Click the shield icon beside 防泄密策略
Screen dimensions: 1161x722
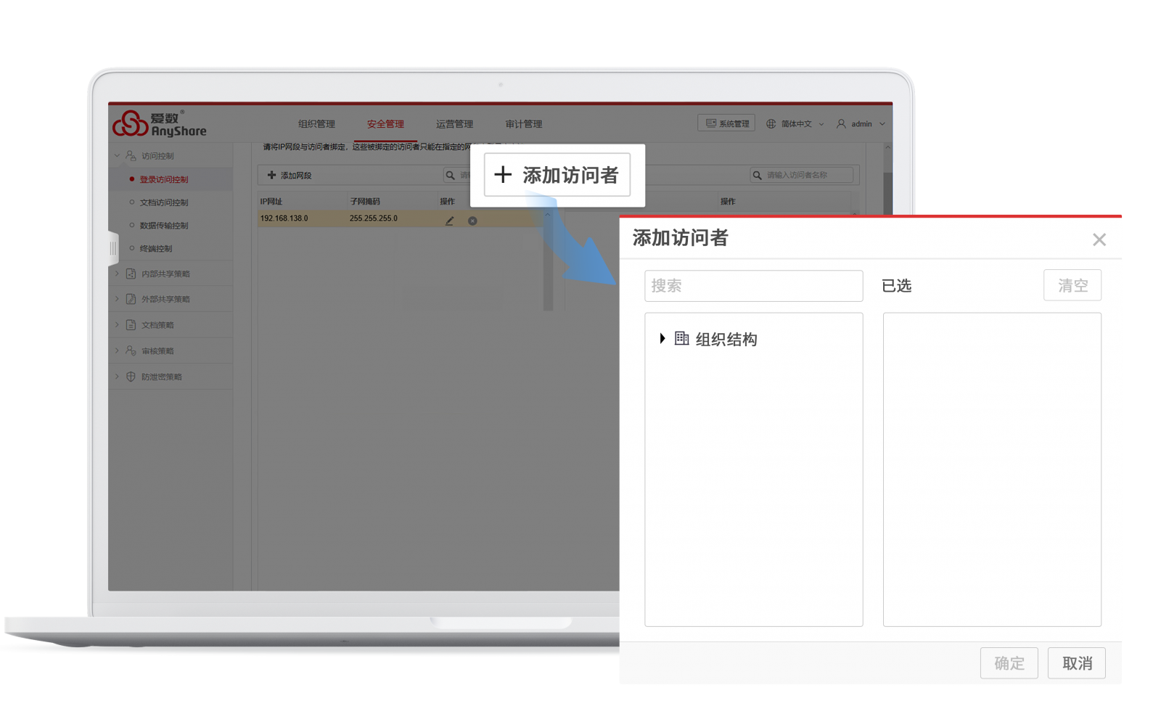coord(131,377)
